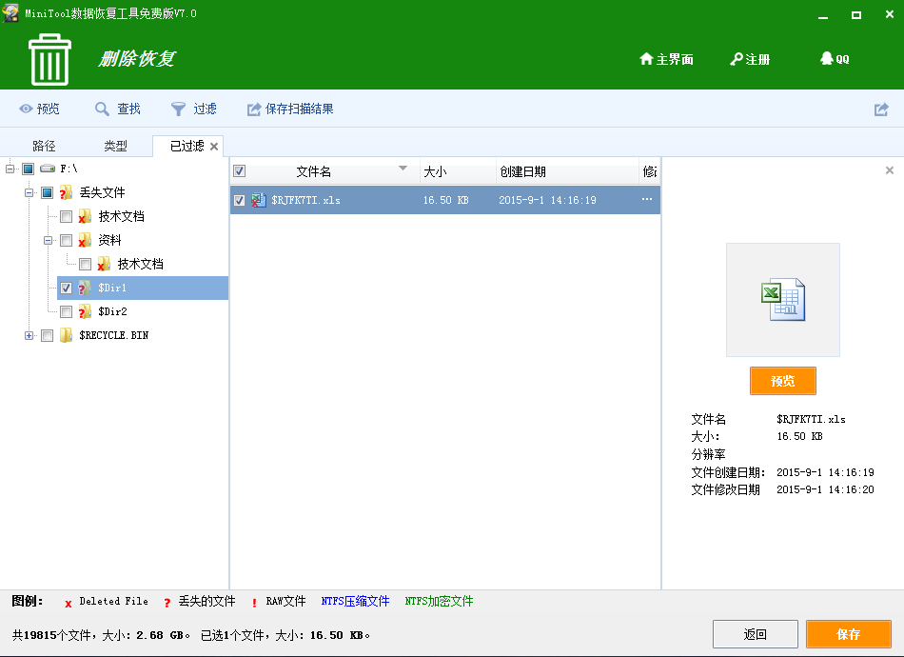This screenshot has width=904, height=657.
Task: Collapse the 丢失文件 folder
Action: [29, 192]
